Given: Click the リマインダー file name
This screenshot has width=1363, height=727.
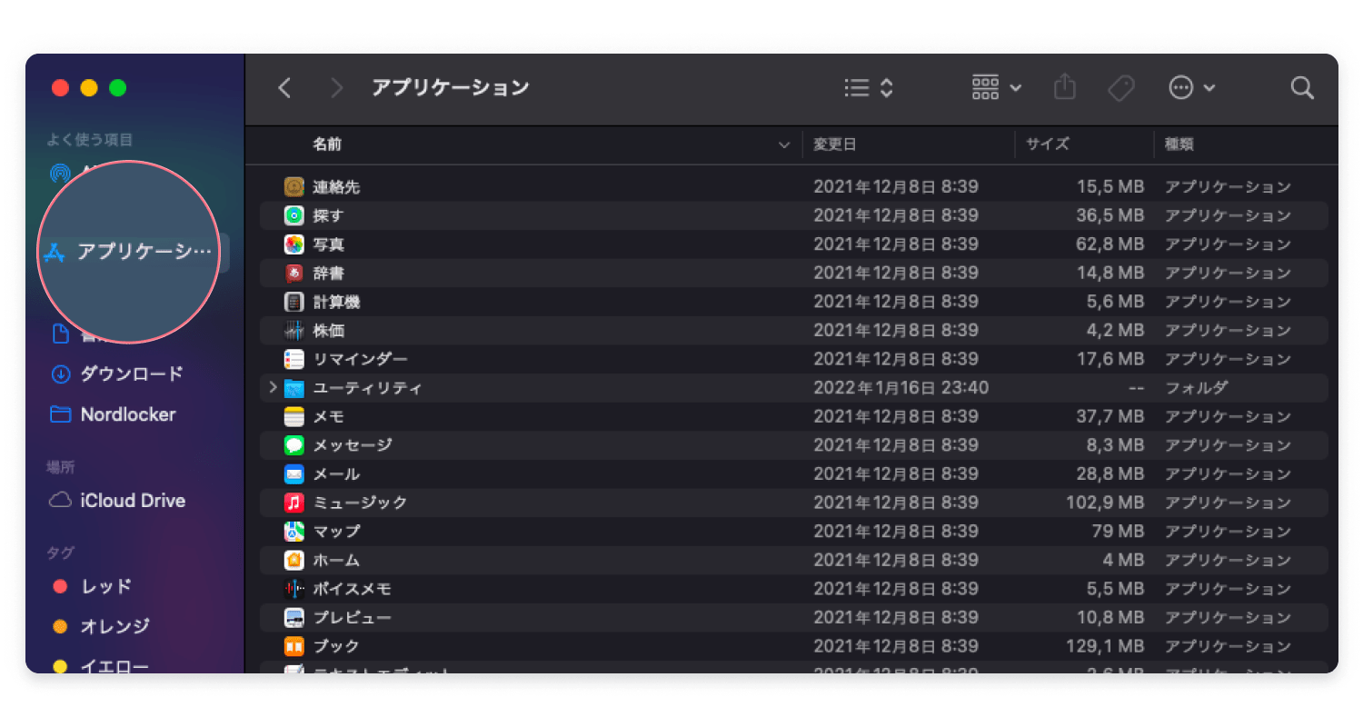Looking at the screenshot, I should point(361,360).
